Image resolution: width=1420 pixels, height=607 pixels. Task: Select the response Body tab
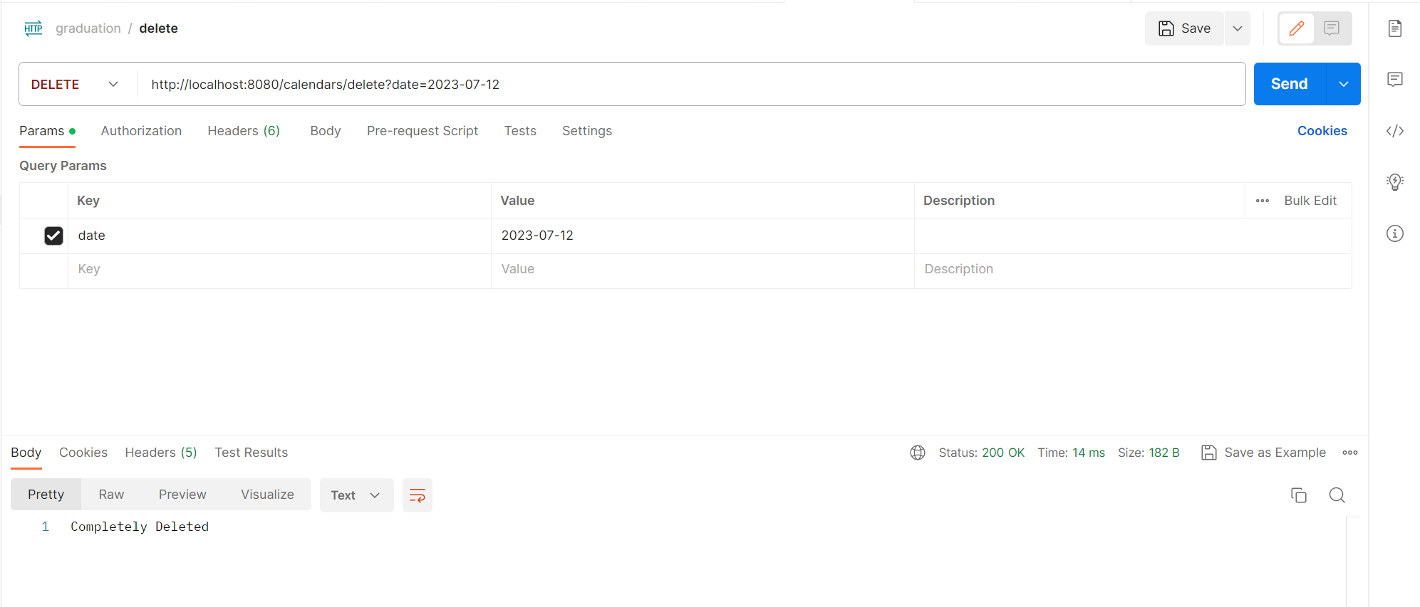[x=26, y=453]
